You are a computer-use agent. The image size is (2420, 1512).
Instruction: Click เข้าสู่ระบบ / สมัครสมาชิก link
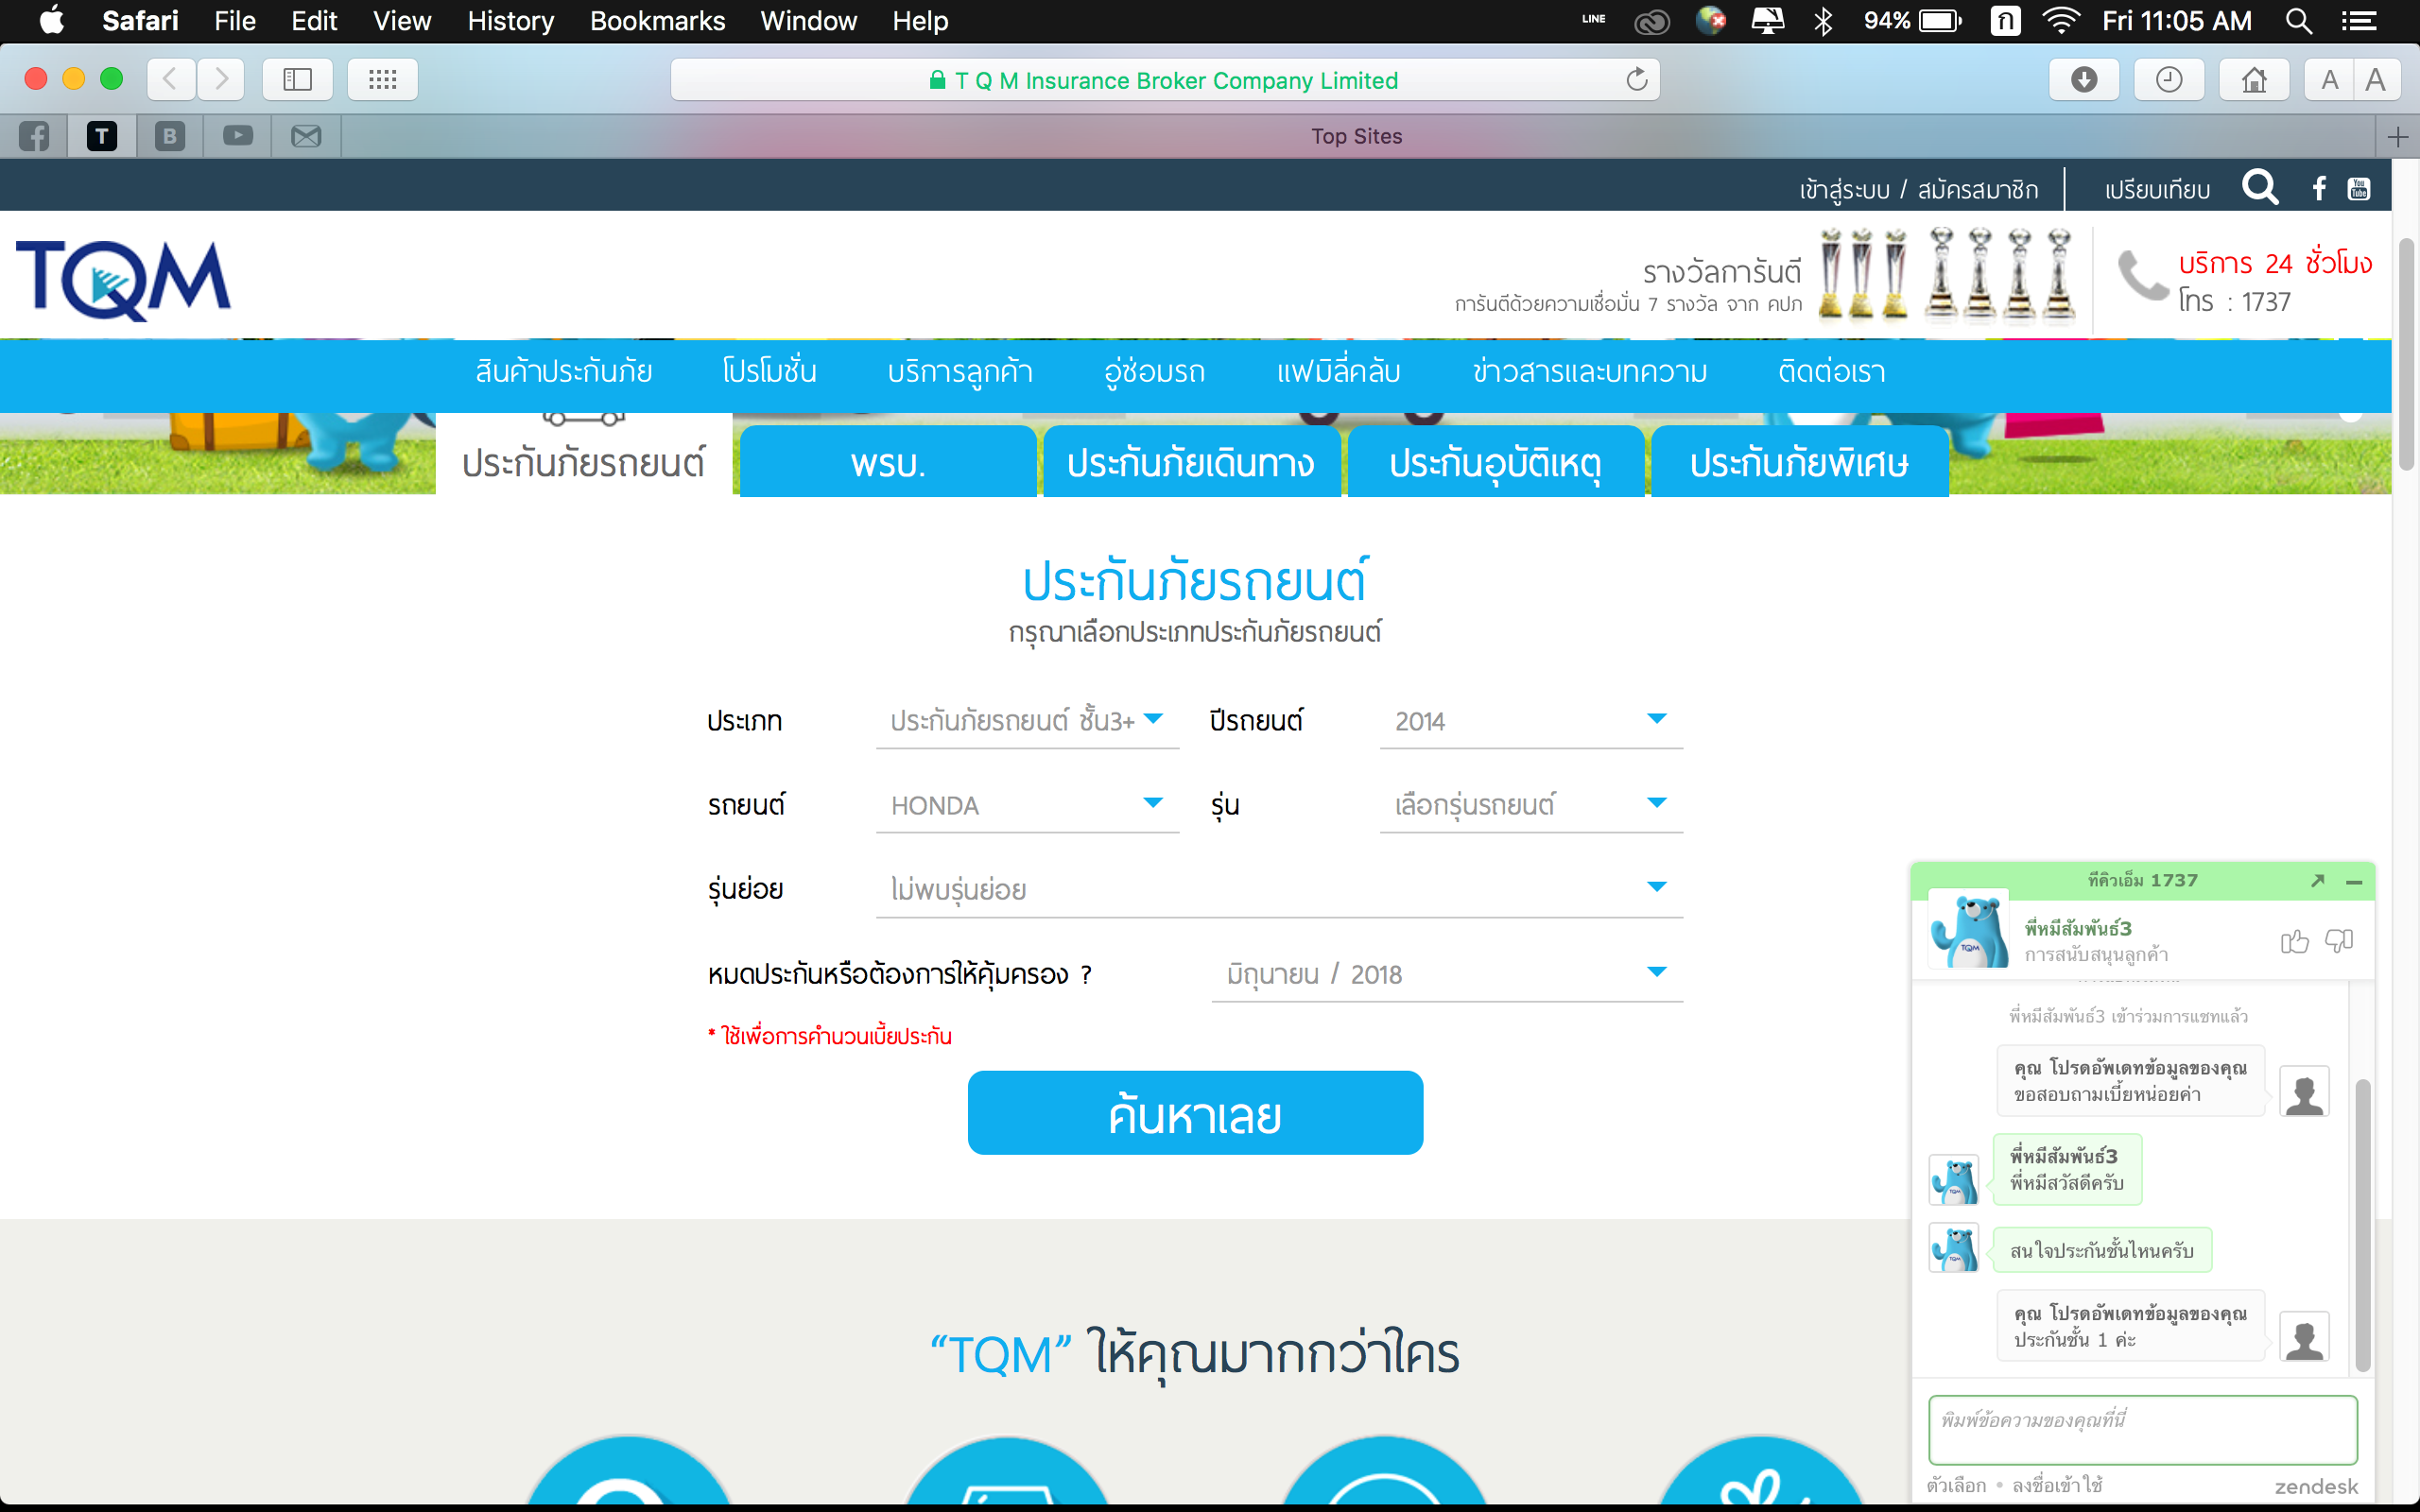(x=1918, y=189)
